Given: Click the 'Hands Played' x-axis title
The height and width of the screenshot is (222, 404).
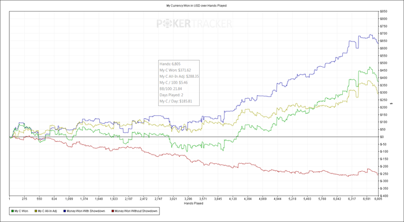Looking at the screenshot, I should 193,204.
